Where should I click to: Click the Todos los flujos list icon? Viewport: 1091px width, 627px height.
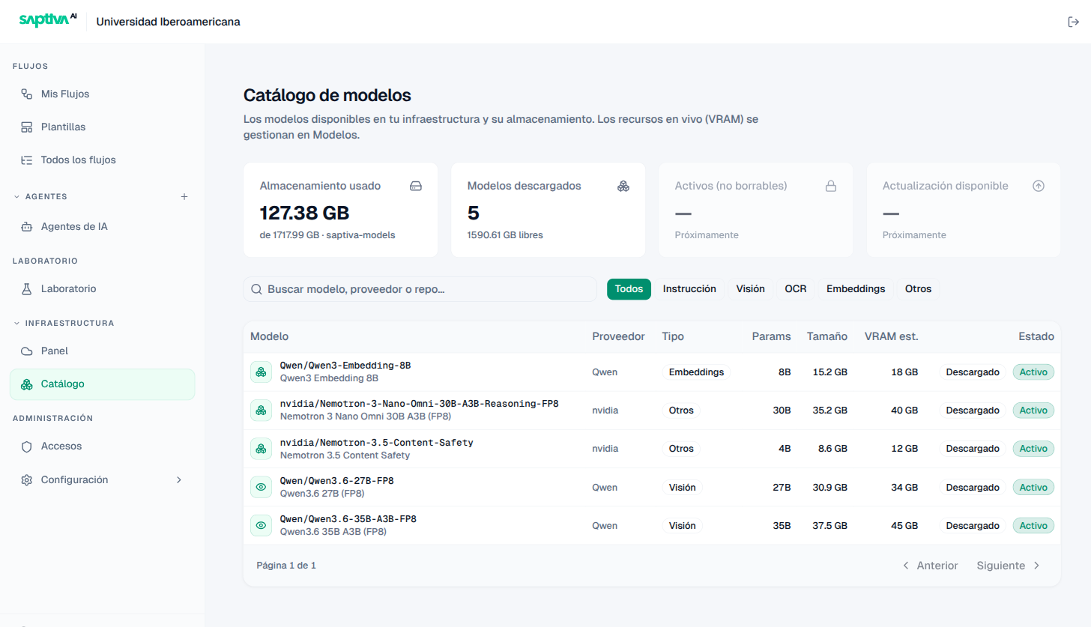(26, 160)
